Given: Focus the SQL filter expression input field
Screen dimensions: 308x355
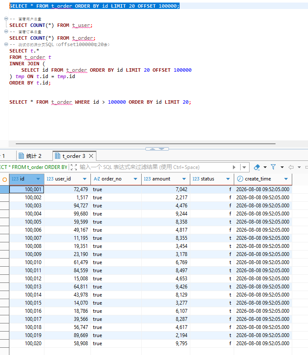Looking at the screenshot, I should click(x=154, y=167).
